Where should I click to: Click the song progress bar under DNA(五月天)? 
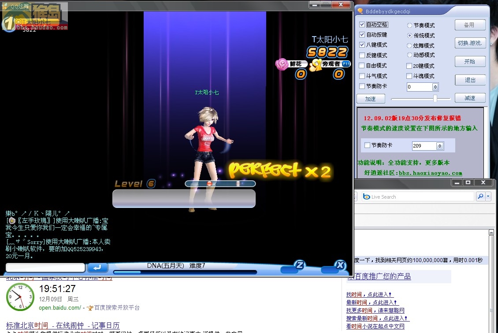pos(185,272)
